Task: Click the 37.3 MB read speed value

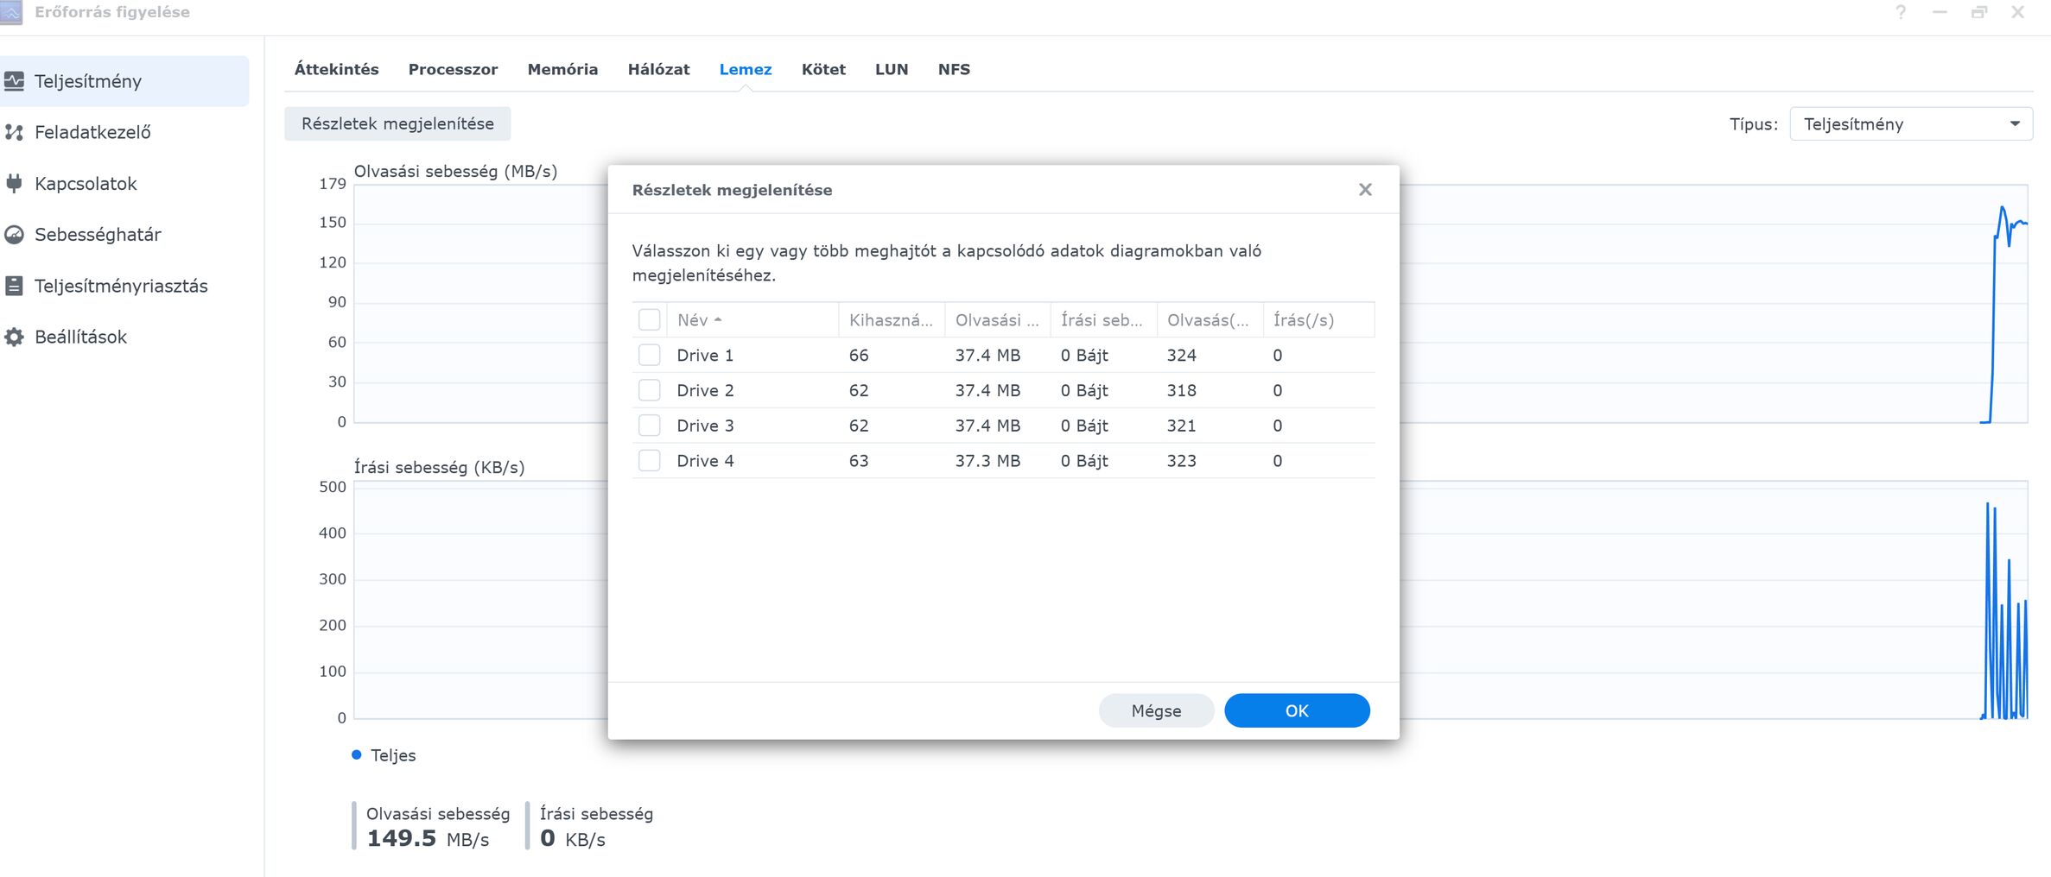Action: (x=987, y=461)
